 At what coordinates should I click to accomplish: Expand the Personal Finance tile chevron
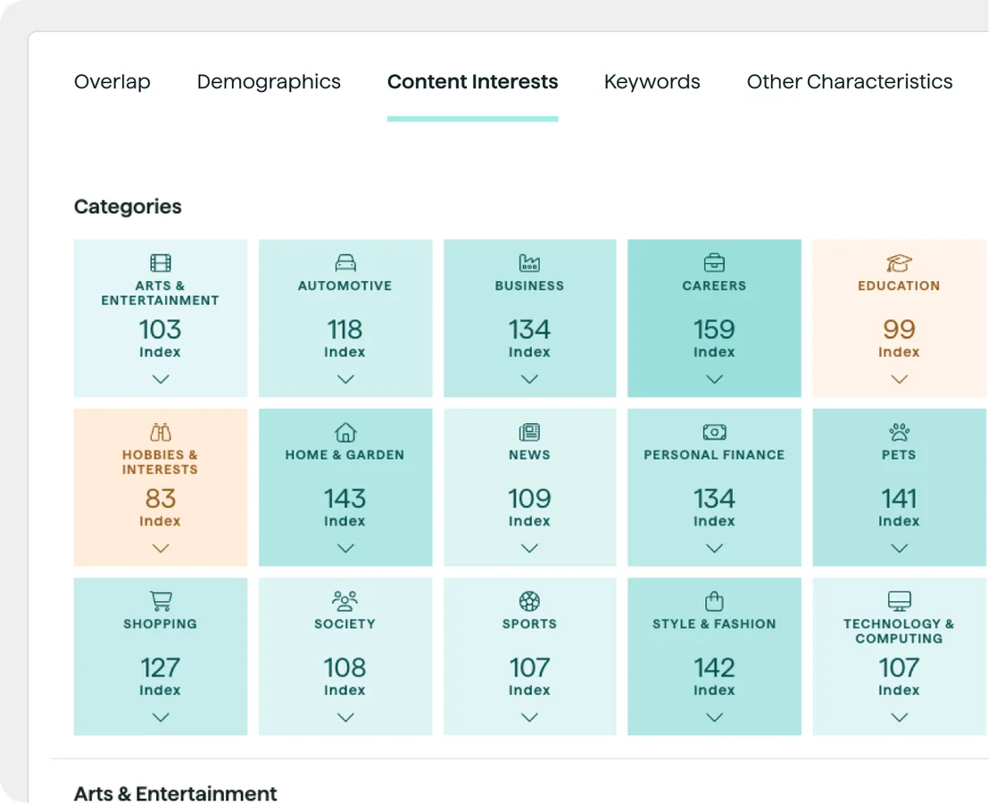coord(714,549)
